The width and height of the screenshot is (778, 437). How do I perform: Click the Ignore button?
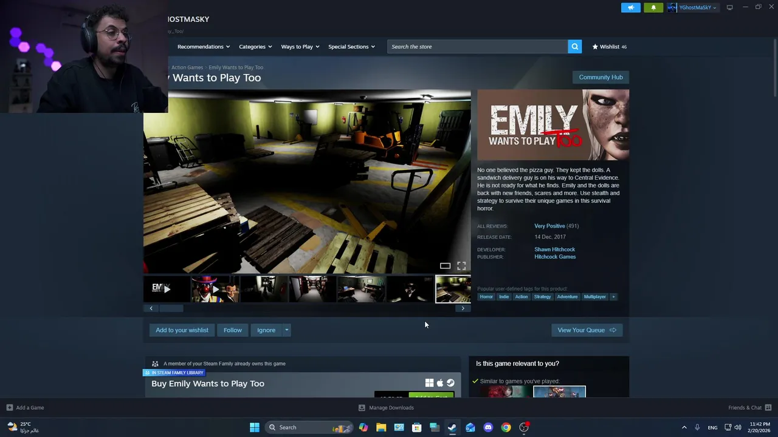(x=266, y=330)
